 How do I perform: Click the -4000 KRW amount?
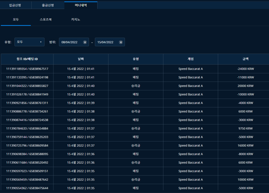(245, 103)
